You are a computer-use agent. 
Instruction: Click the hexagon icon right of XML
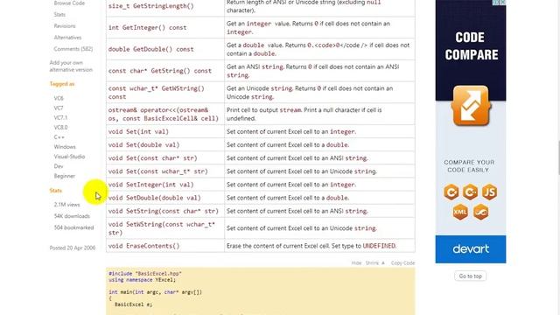[480, 212]
